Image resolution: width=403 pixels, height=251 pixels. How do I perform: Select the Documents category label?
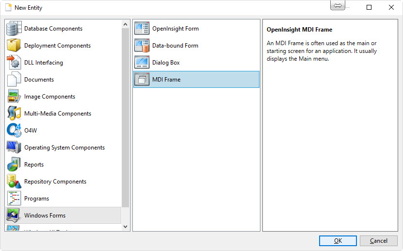39,80
